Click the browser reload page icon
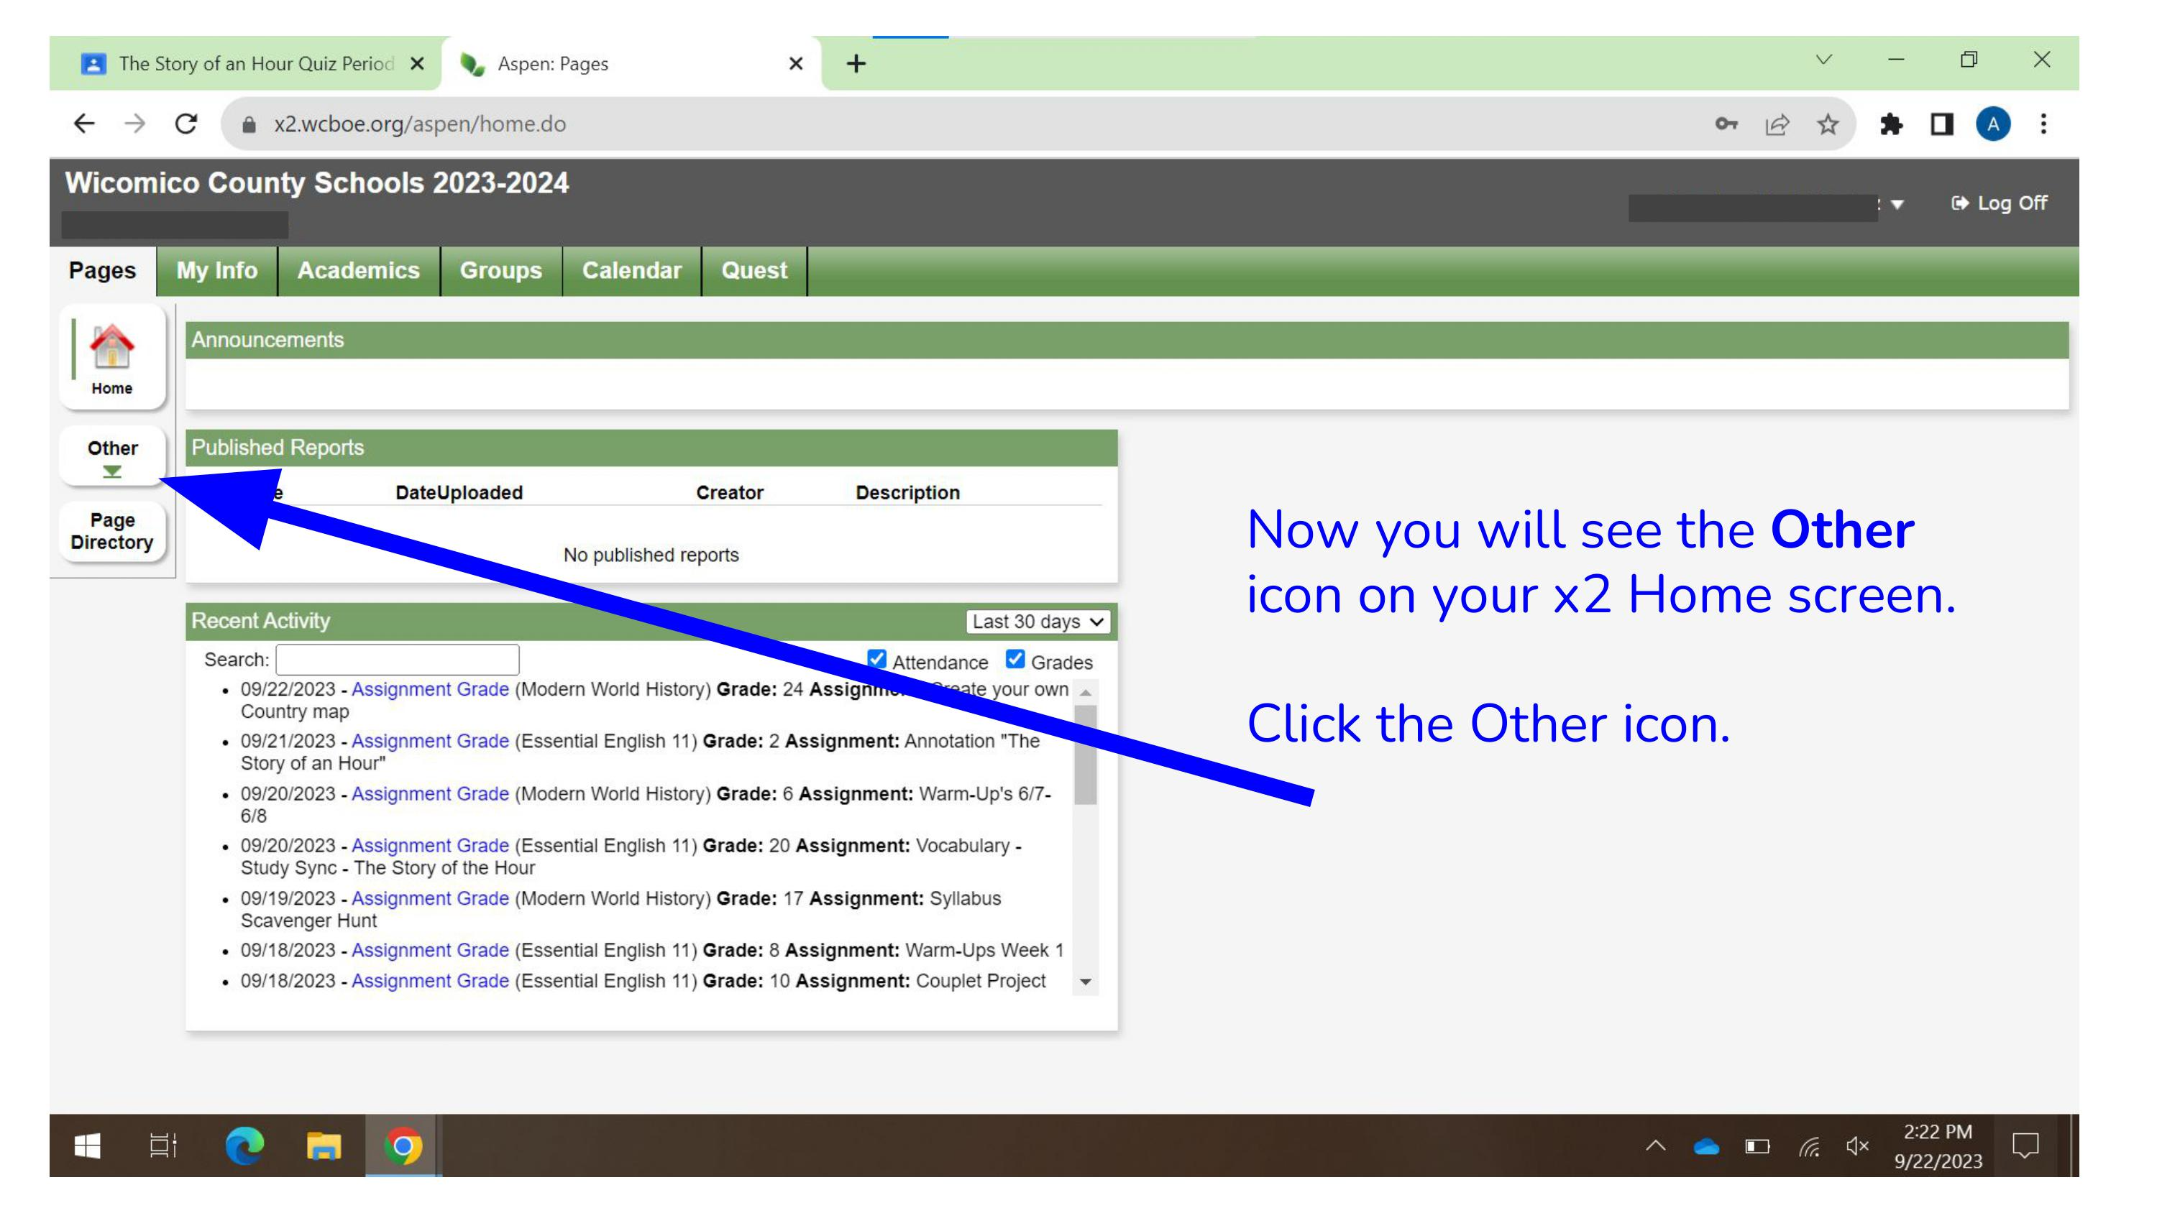Image resolution: width=2157 pixels, height=1213 pixels. 186,124
